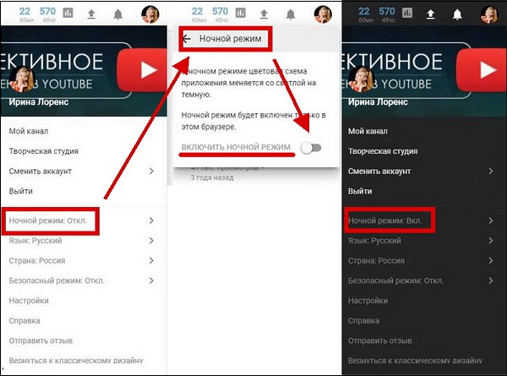Image resolution: width=507 pixels, height=376 pixels.
Task: Click the notification bell in the left panel
Action: [x=118, y=14]
